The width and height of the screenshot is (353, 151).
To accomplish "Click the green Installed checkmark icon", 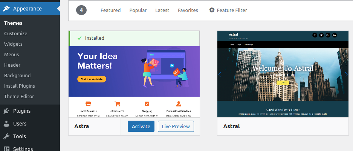I will 79,38.
